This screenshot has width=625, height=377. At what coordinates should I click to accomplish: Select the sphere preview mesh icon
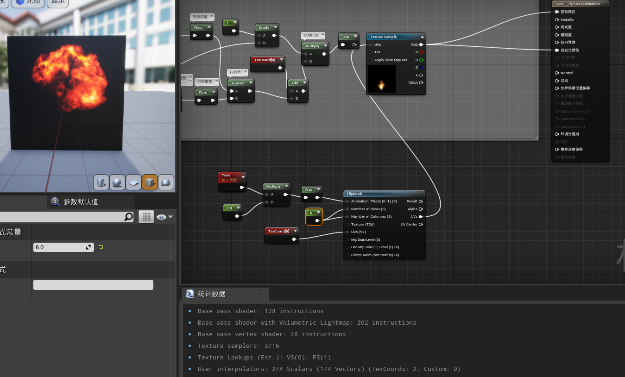click(x=117, y=182)
